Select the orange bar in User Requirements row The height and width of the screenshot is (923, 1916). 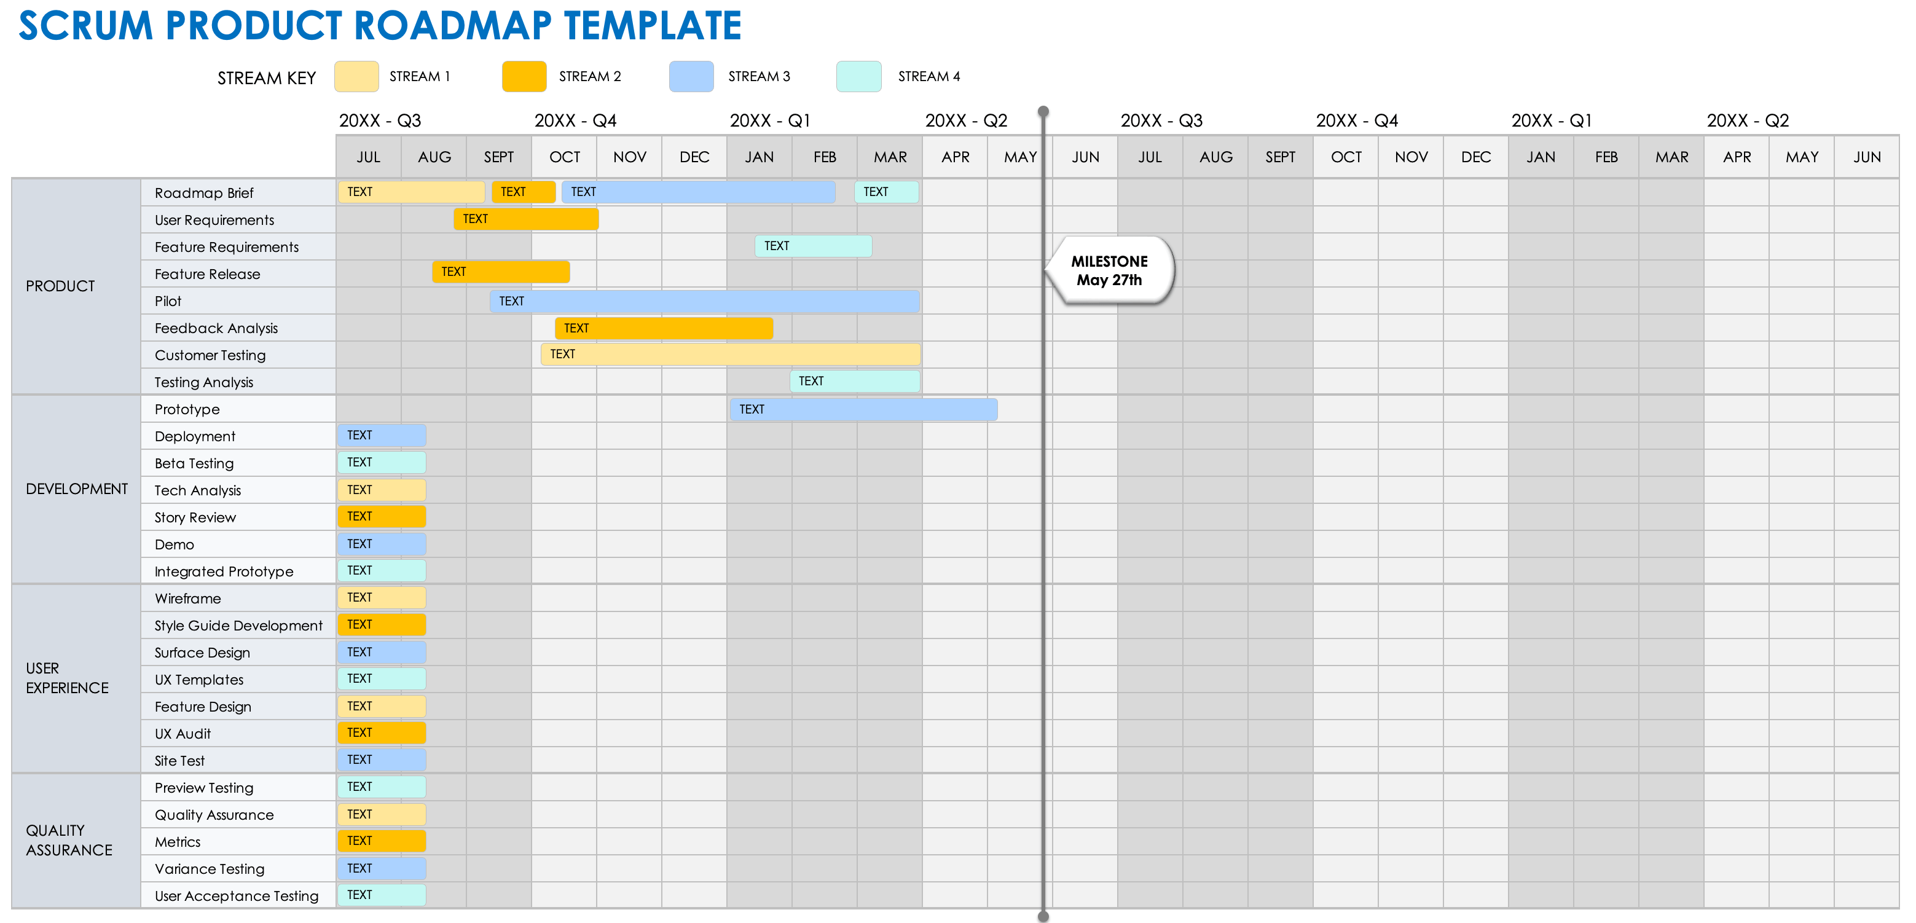526,219
